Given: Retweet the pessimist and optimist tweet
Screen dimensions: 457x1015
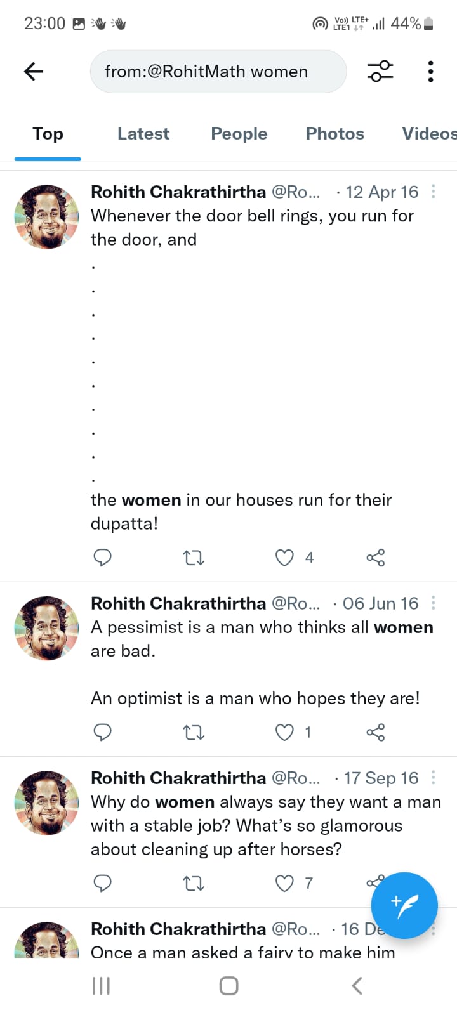Looking at the screenshot, I should click(193, 733).
